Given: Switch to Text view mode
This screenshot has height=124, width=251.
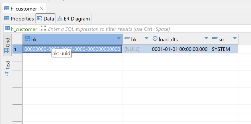Looking at the screenshot, I should coord(7,68).
